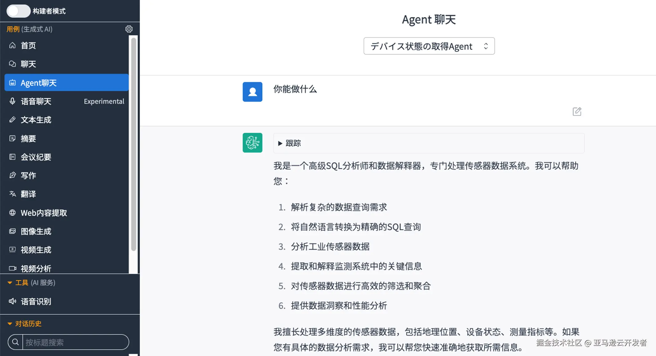Click the speaker icon for 语音识别
Screen dimensions: 656x356
[x=12, y=301]
